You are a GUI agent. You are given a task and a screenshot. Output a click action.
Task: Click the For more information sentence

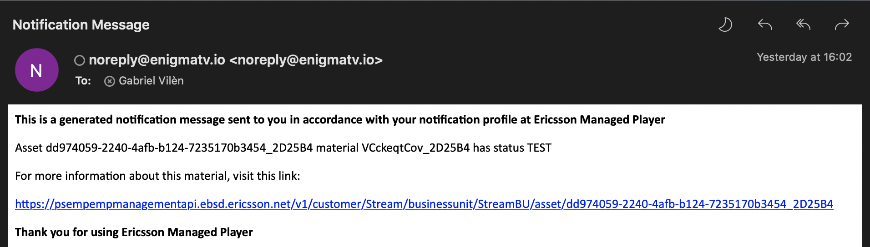pos(157,176)
